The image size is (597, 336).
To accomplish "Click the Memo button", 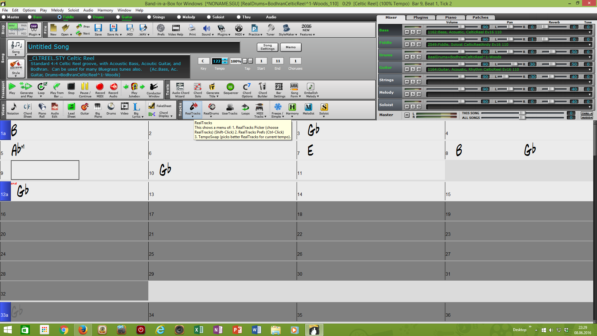I will [x=291, y=47].
